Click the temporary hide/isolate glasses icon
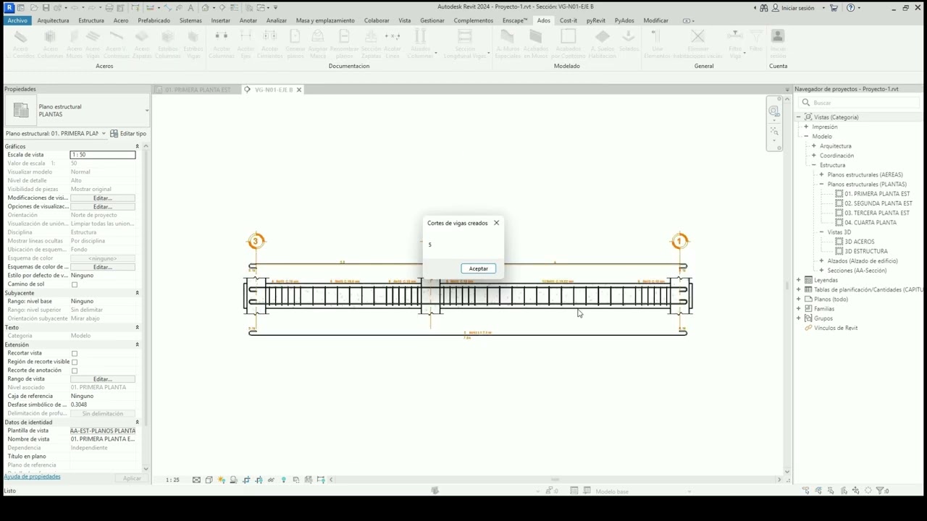Screen dimensions: 927x521 (x=271, y=480)
